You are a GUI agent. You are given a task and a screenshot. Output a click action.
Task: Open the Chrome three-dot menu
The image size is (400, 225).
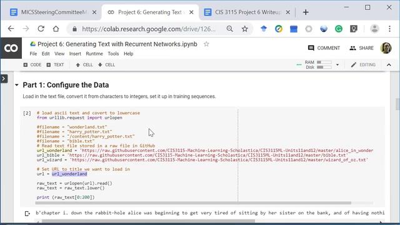(389, 29)
